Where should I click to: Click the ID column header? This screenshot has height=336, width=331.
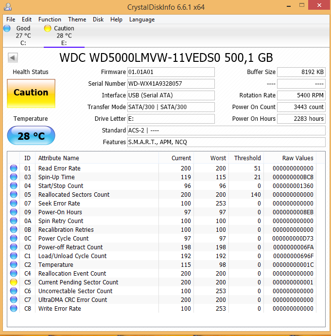click(x=27, y=158)
